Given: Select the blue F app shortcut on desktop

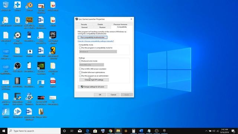Looking at the screenshot, I should [6, 113].
